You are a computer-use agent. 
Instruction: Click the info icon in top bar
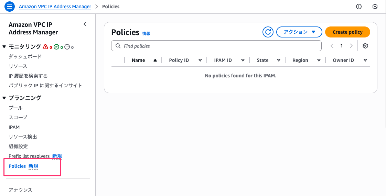pyautogui.click(x=359, y=7)
